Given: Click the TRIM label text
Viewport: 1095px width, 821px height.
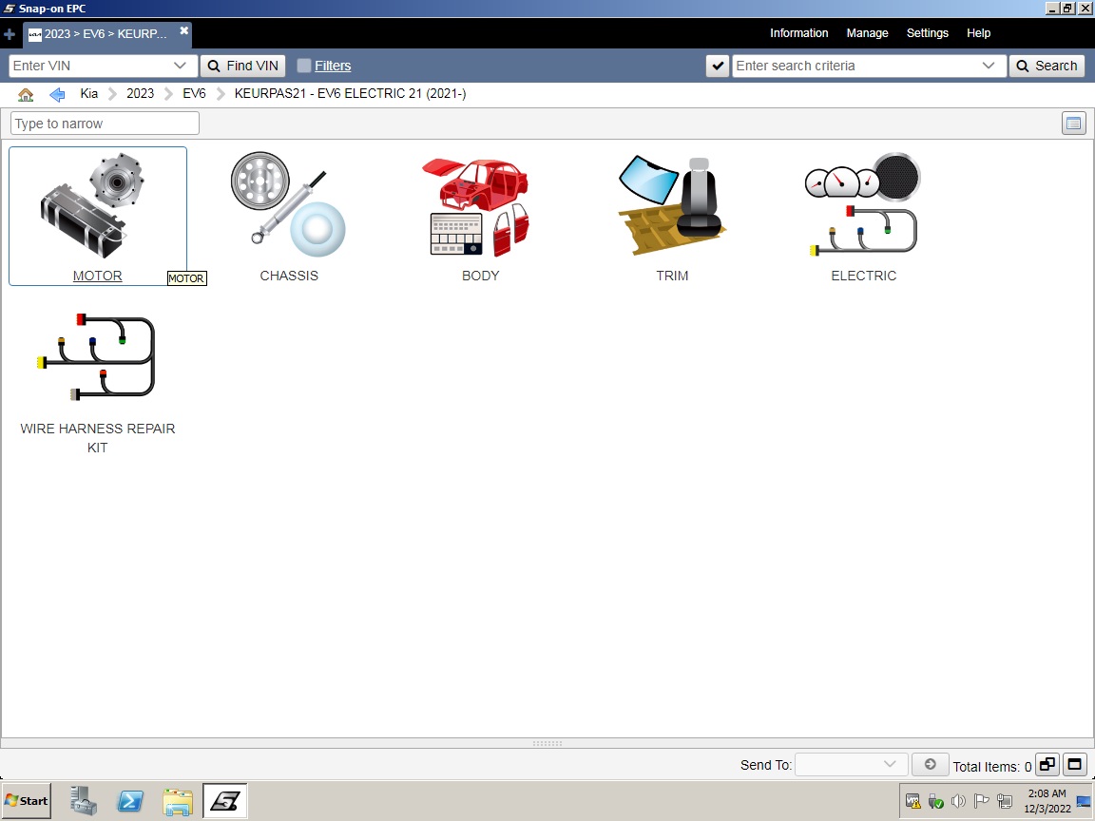Looking at the screenshot, I should click(672, 276).
